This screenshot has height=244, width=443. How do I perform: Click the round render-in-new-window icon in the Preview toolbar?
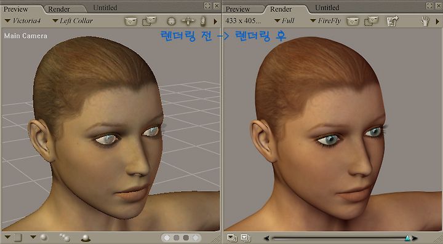171,21
